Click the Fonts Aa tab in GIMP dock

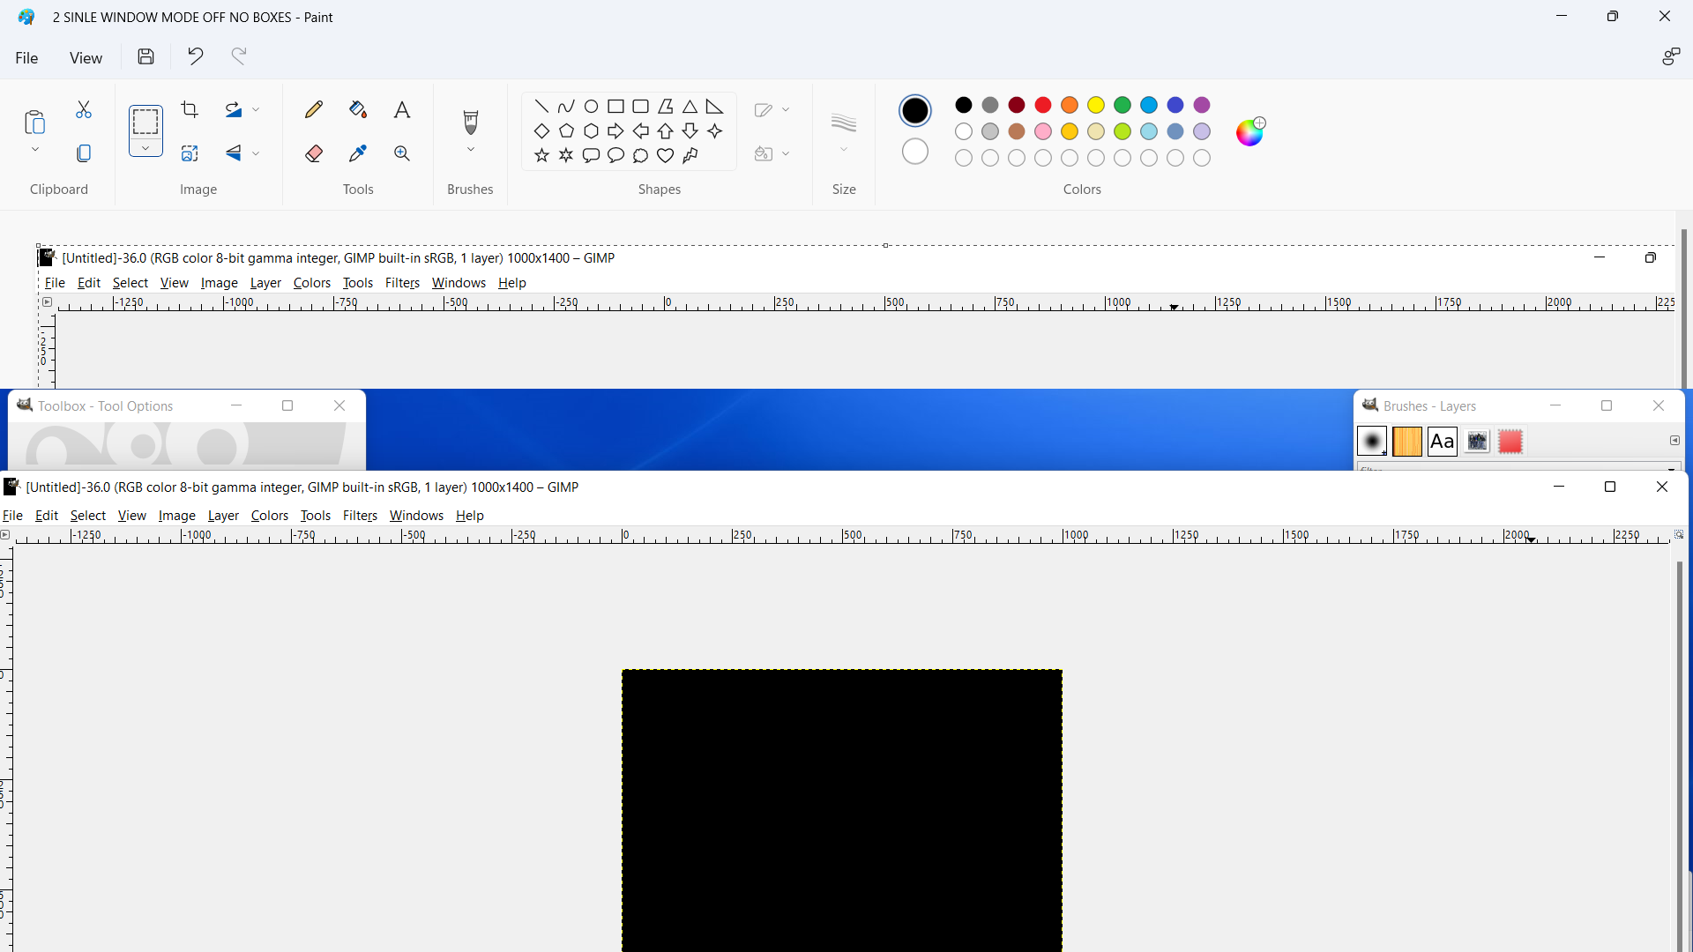(1443, 442)
